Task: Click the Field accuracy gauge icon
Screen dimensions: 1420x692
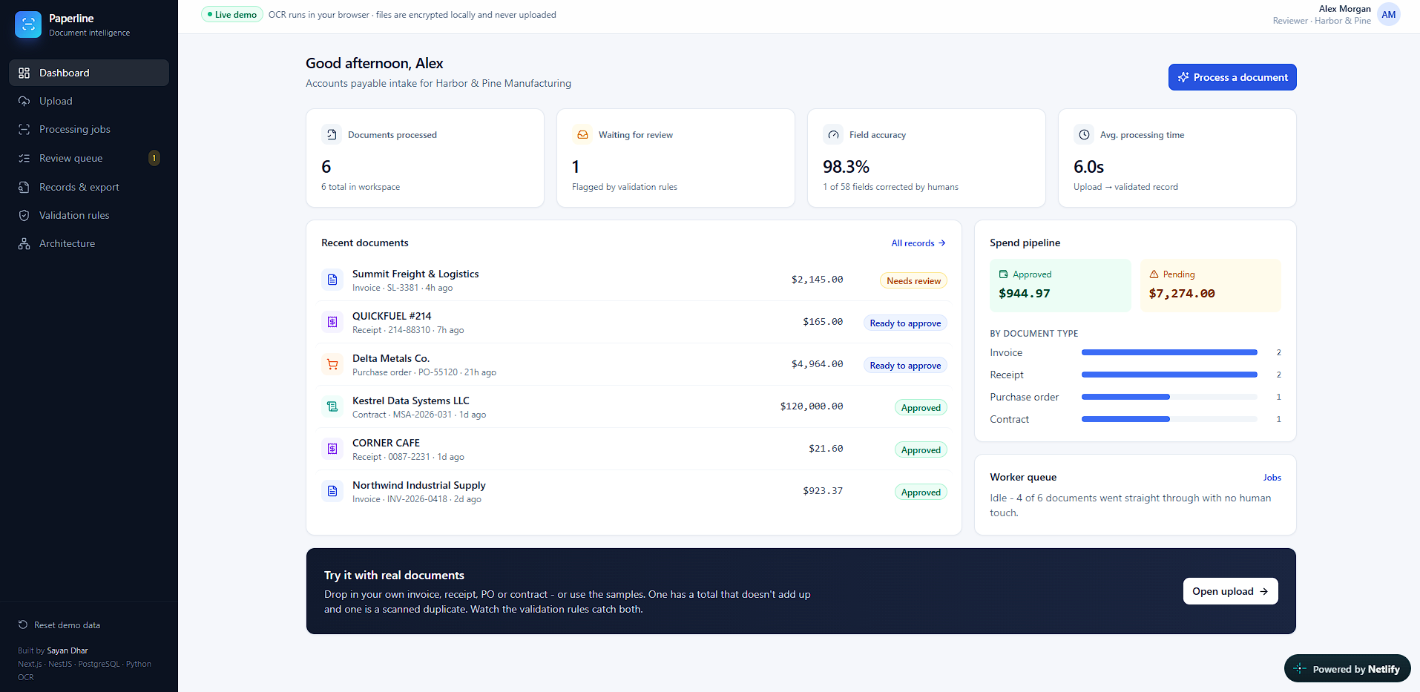Action: tap(833, 134)
